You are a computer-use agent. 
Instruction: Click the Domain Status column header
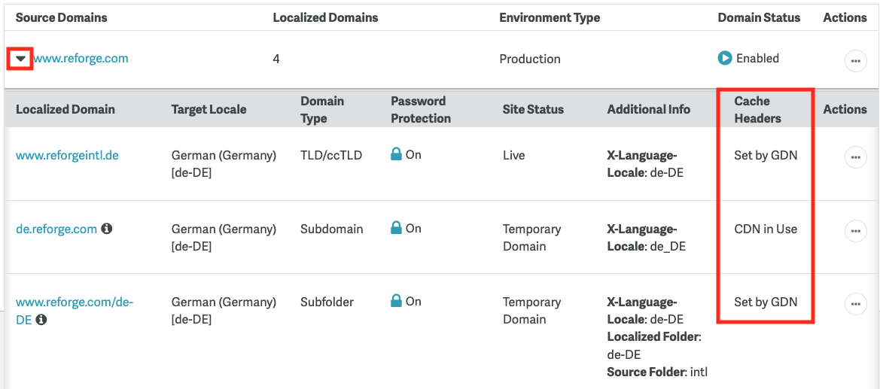(759, 17)
